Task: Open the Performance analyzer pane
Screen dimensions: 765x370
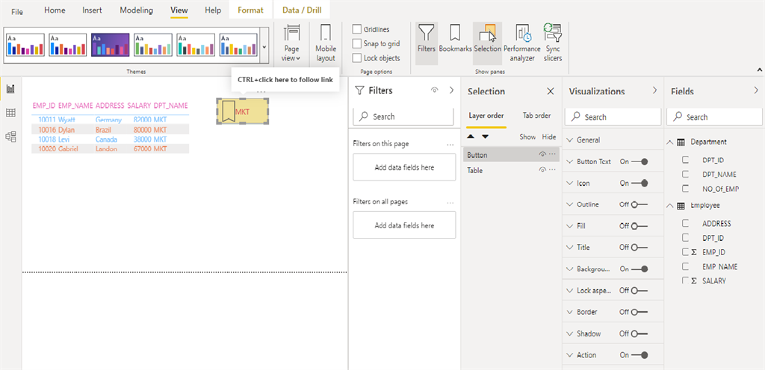Action: 522,44
